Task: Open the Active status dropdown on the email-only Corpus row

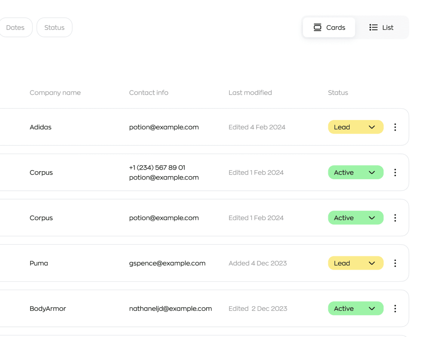Action: [x=356, y=218]
